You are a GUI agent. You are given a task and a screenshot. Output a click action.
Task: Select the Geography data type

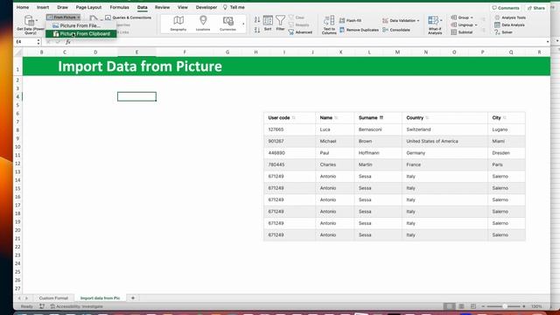178,24
